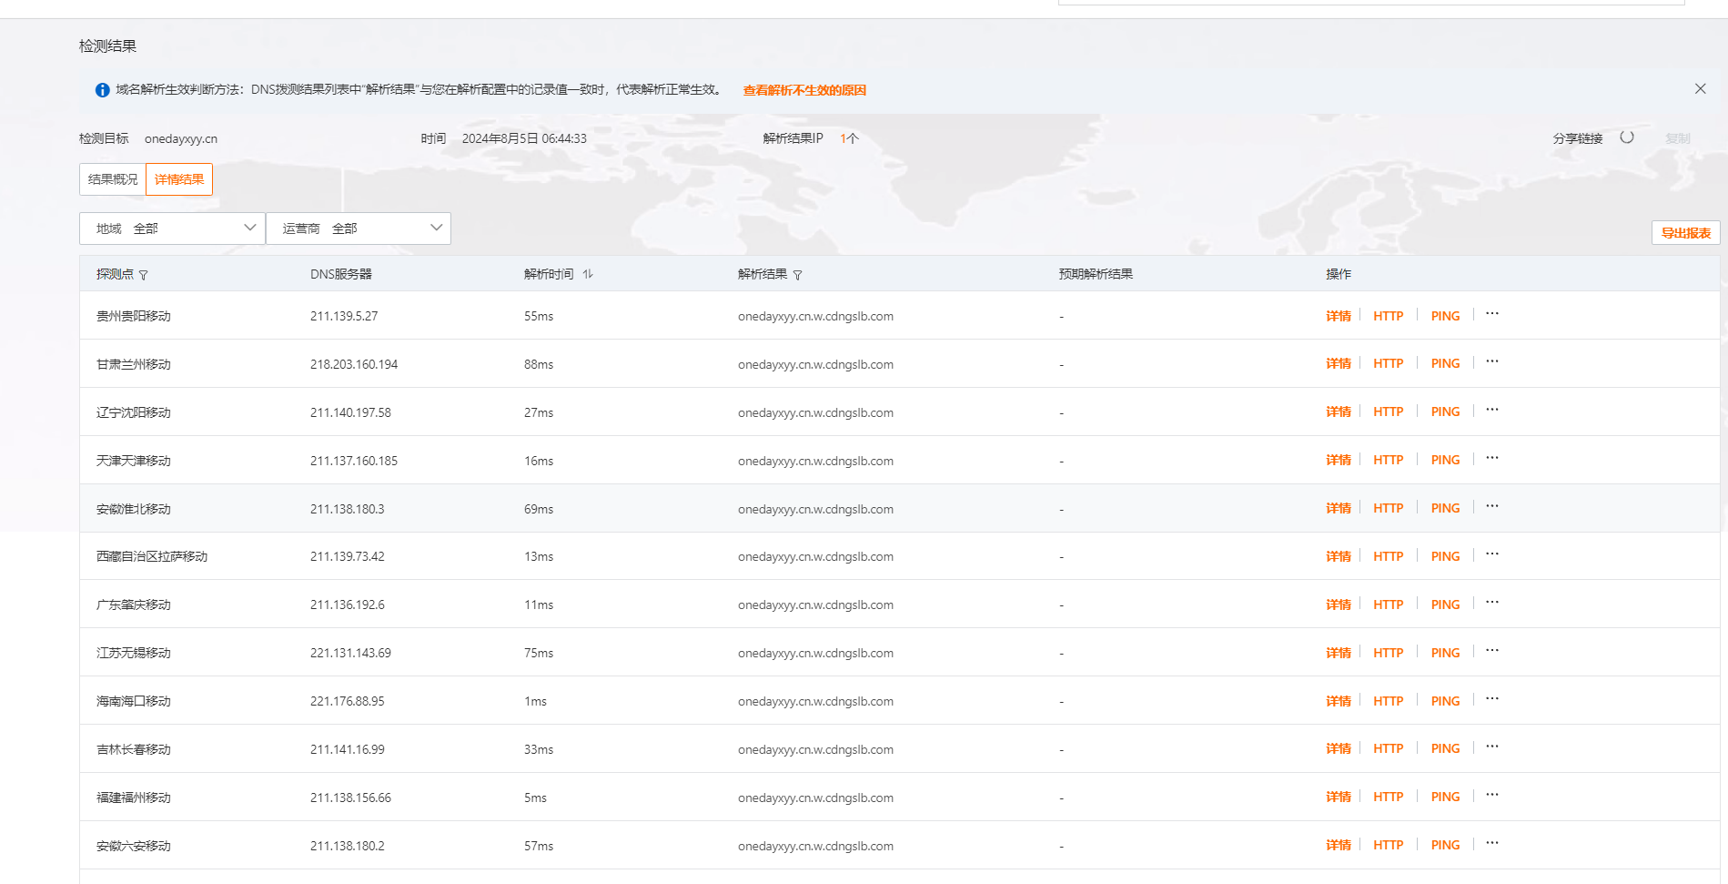Open 详情 for 江苏无锡移动 row
The width and height of the screenshot is (1728, 884).
tap(1339, 653)
